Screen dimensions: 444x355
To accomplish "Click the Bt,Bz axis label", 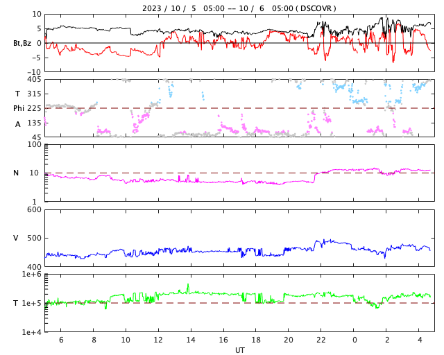I will click(x=22, y=43).
